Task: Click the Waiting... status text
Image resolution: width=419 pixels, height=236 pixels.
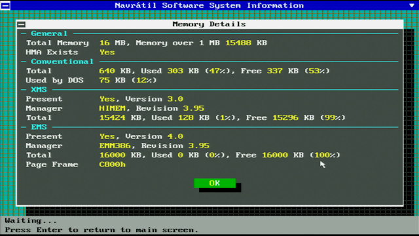Action: coord(31,221)
